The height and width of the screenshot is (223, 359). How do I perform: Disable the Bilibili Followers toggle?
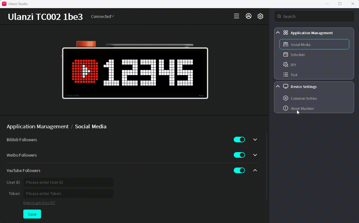(239, 140)
